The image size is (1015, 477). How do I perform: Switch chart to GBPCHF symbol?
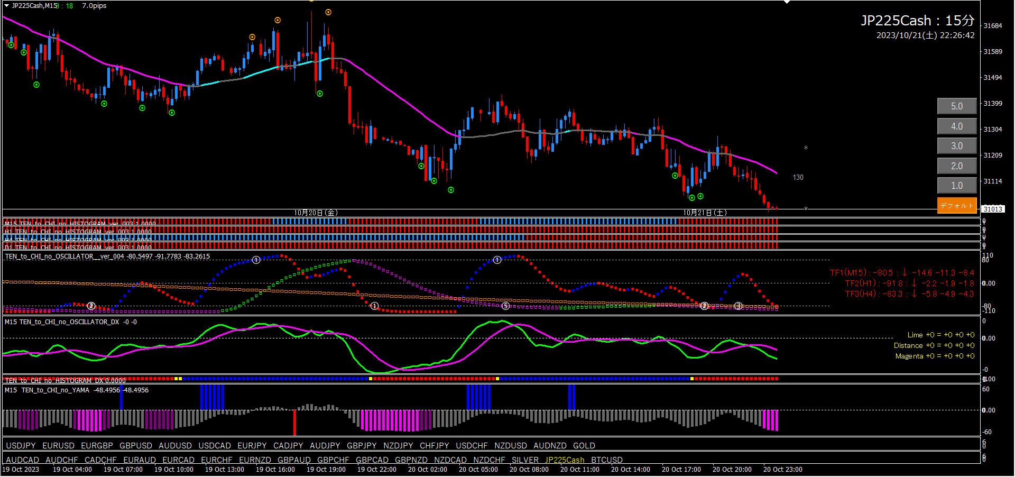(x=333, y=460)
